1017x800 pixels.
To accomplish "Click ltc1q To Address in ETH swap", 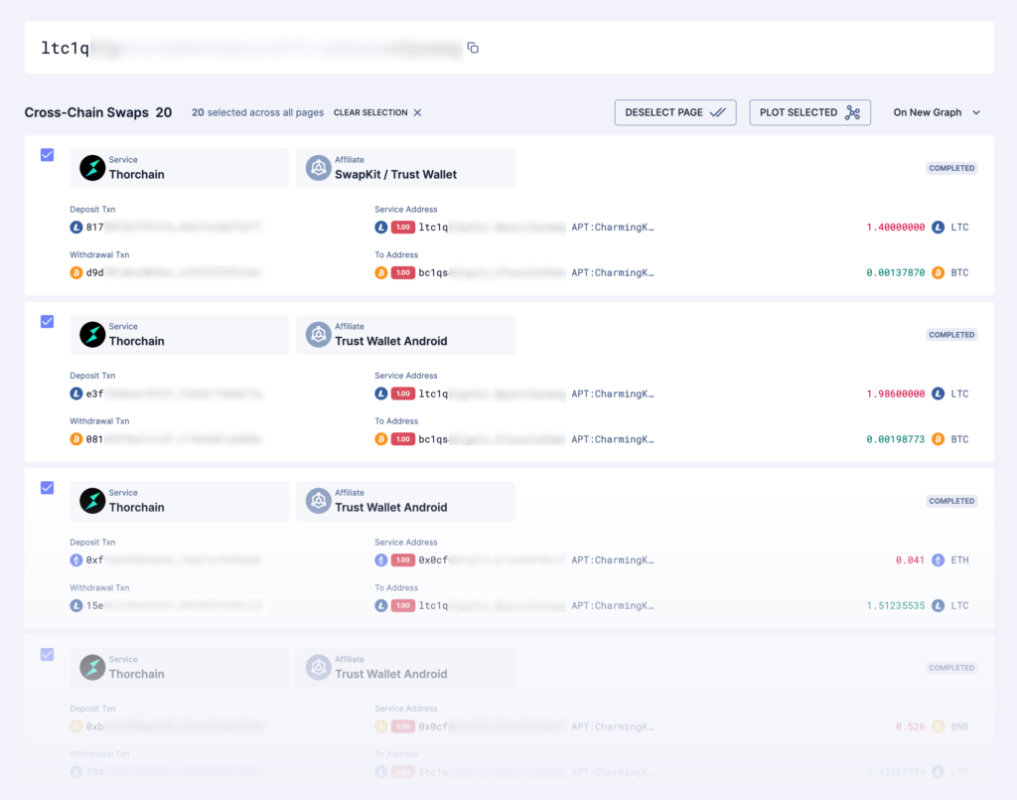I will coord(492,605).
